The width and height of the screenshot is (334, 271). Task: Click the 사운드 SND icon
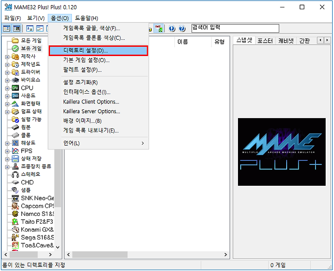15,96
